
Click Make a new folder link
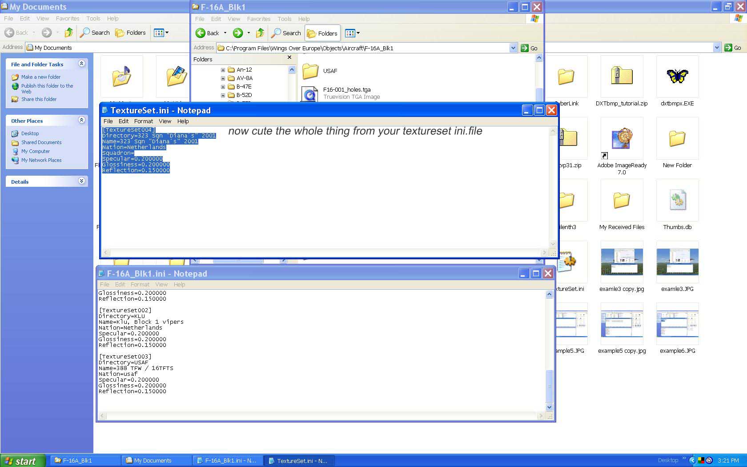point(41,77)
